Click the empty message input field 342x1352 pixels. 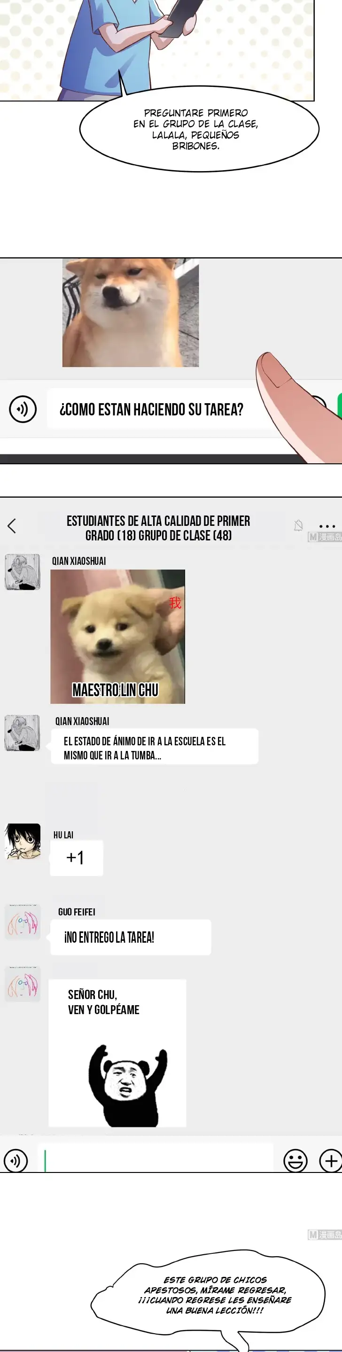tap(155, 1160)
